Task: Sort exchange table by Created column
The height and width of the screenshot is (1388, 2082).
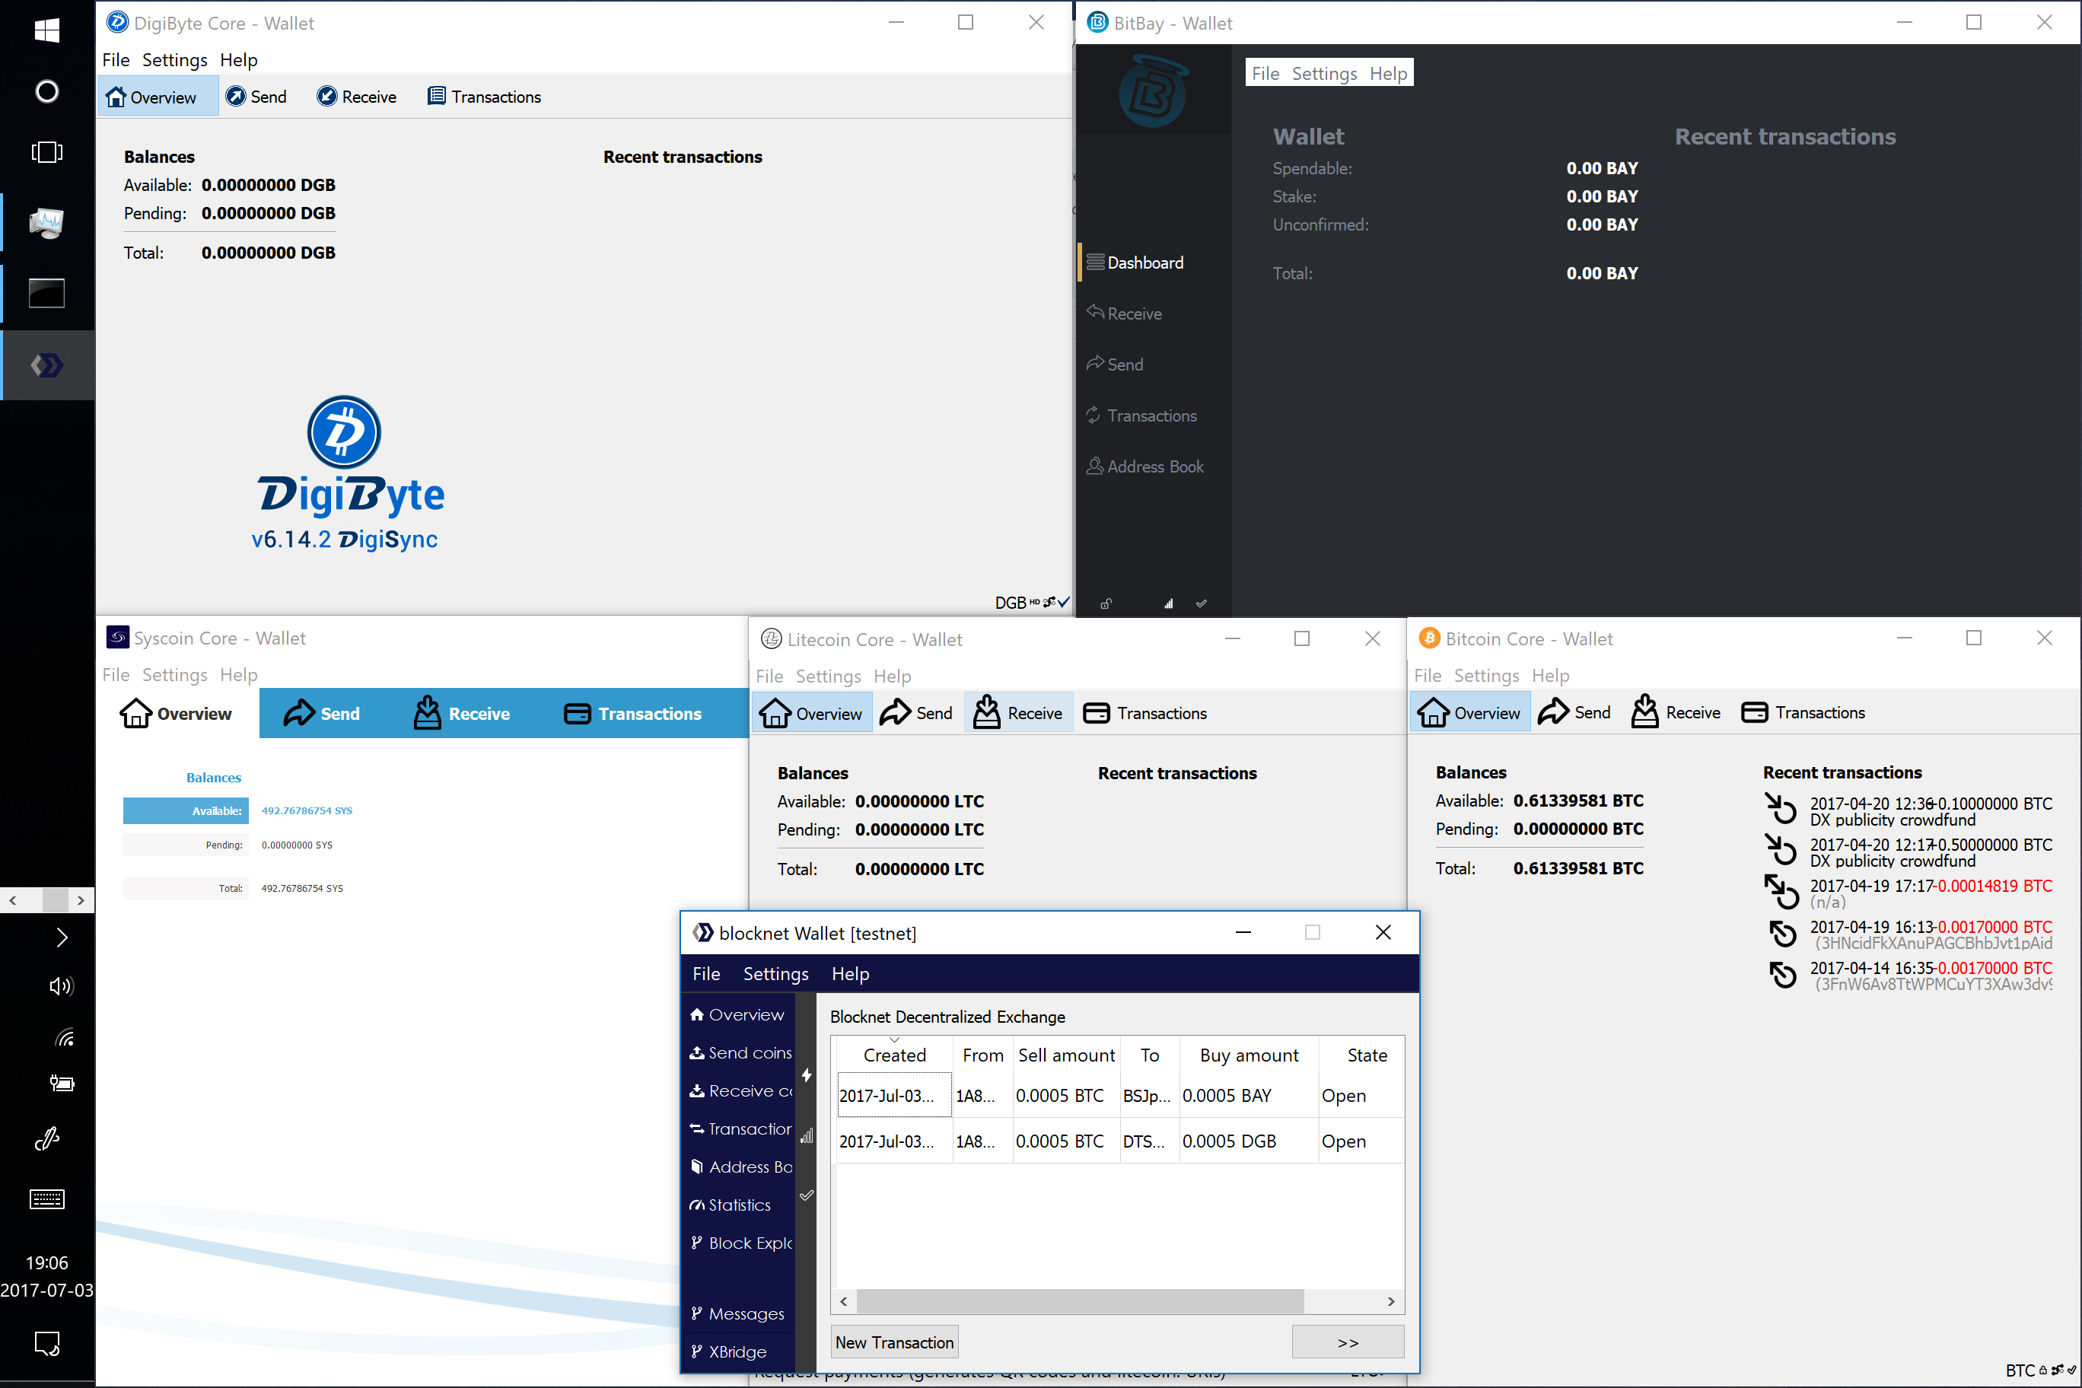Action: click(894, 1055)
